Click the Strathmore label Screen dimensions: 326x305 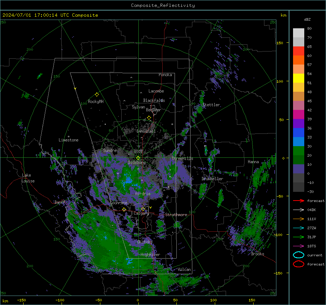pos(176,215)
